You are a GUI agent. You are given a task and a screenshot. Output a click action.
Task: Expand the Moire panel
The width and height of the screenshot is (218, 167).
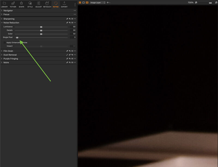pyautogui.click(x=2, y=63)
